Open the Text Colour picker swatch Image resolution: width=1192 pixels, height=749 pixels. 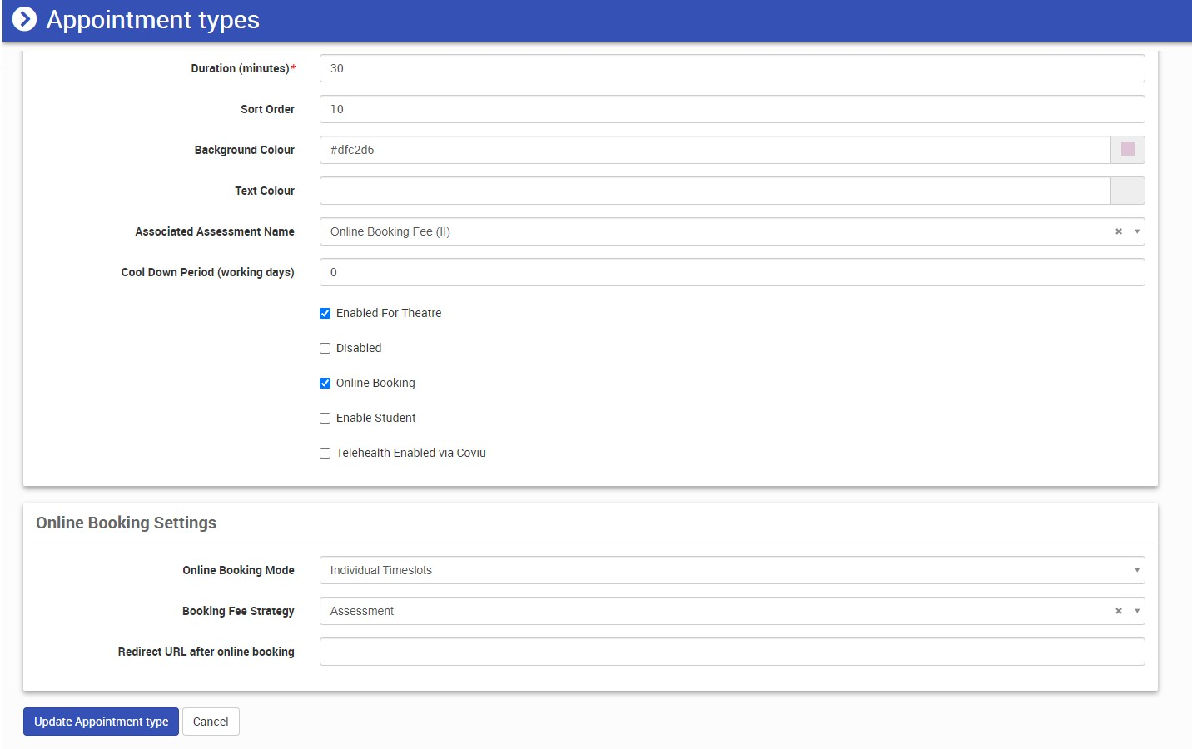point(1127,191)
